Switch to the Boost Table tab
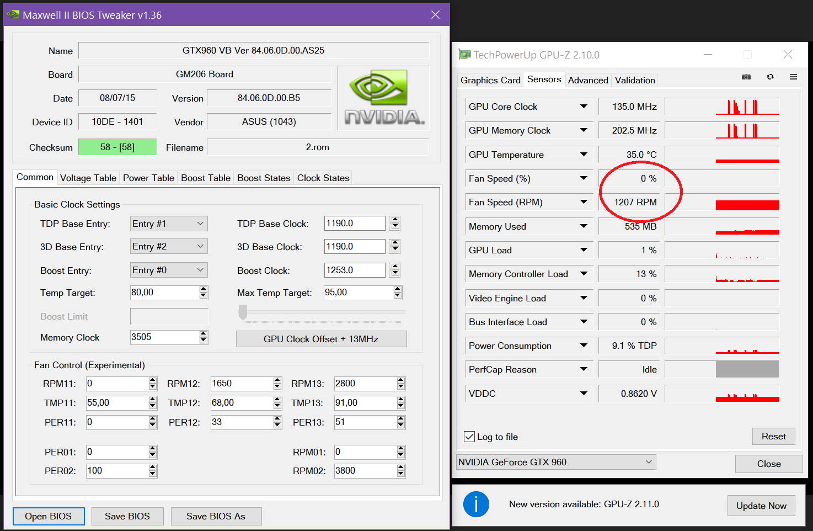The image size is (813, 531). 206,178
